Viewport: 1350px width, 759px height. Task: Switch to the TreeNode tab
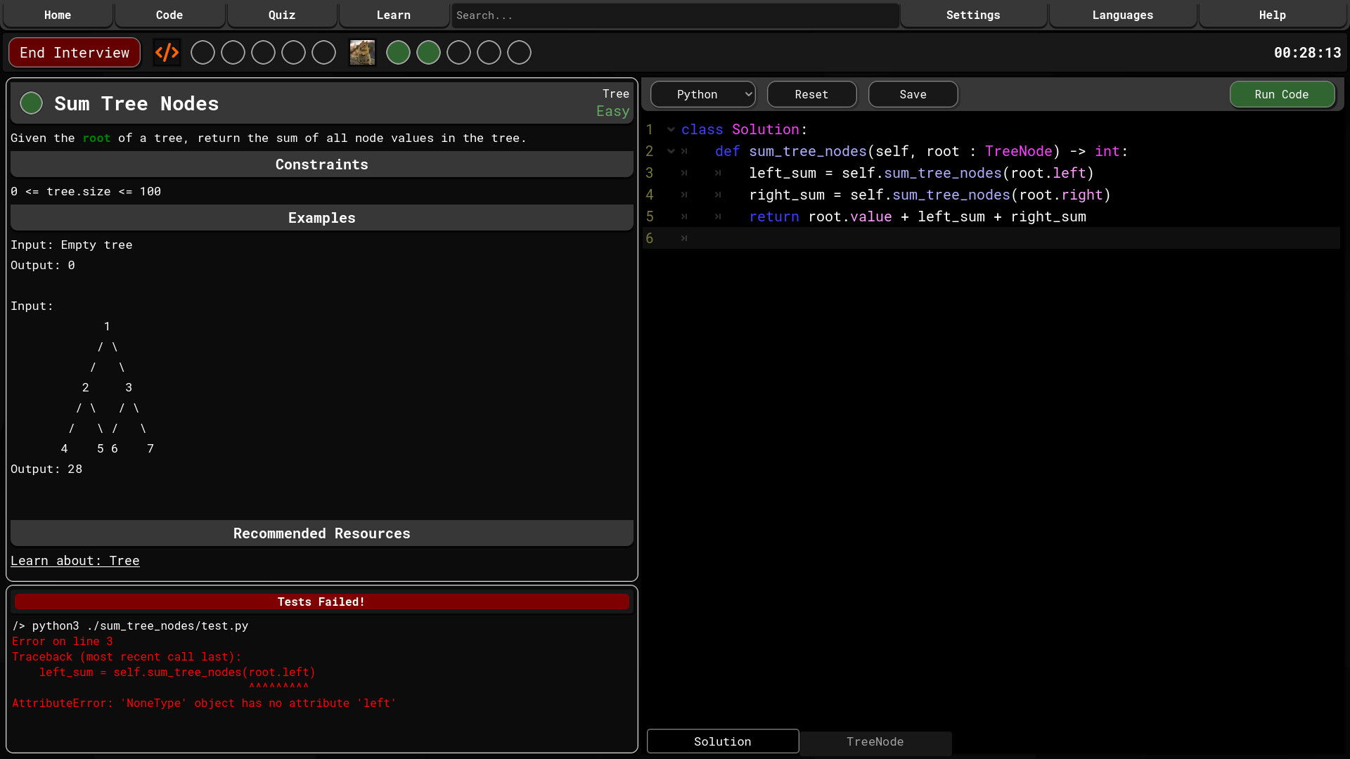point(875,742)
